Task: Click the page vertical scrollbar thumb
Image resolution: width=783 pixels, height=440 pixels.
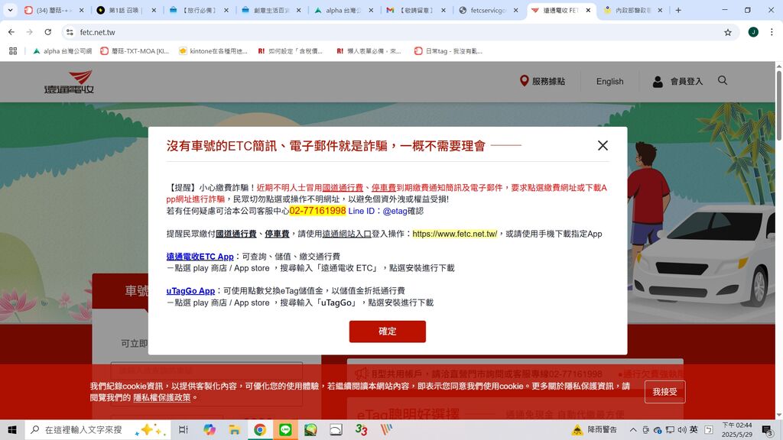Action: (x=779, y=105)
